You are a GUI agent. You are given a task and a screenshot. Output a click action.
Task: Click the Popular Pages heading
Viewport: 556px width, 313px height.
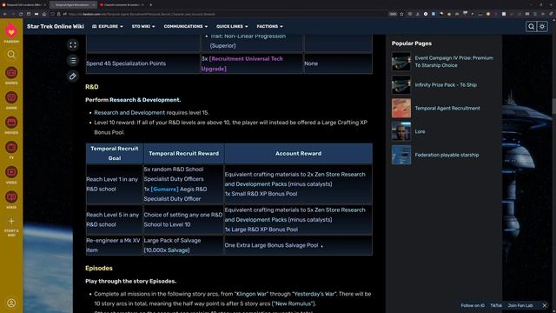(412, 43)
